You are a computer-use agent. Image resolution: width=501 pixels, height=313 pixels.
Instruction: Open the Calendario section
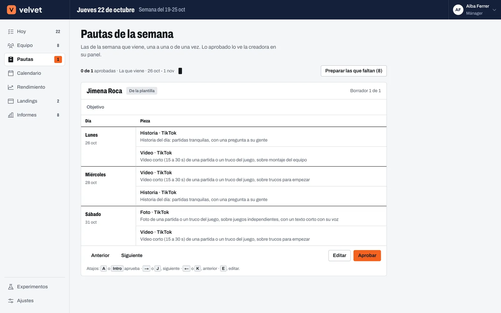34,73
